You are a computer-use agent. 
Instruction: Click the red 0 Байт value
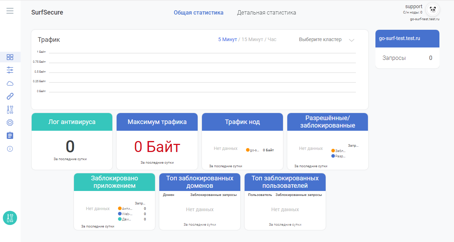[x=157, y=147]
